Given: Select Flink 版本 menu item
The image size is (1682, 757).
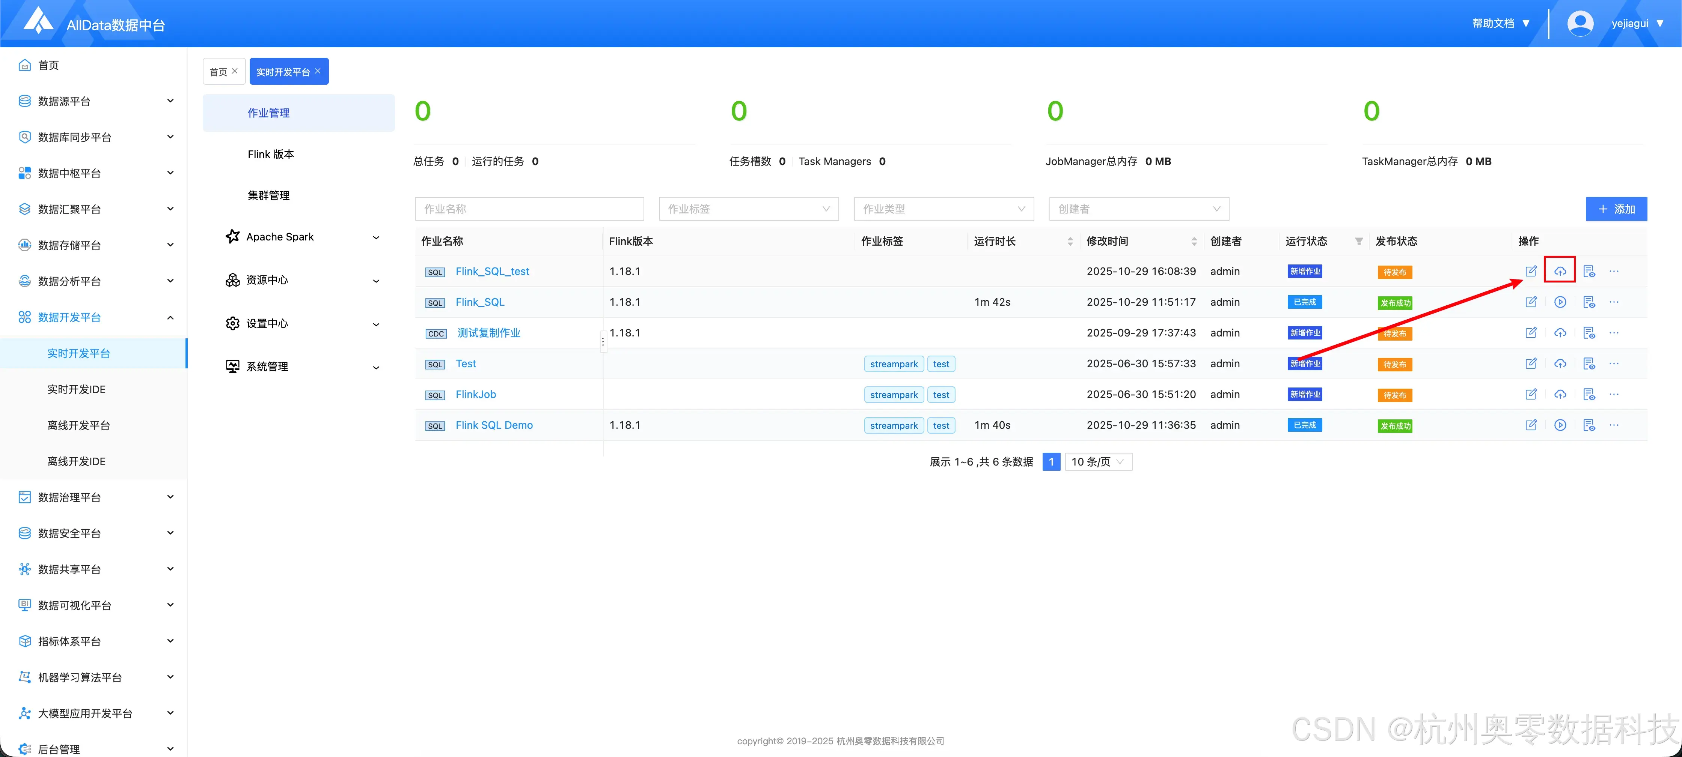Looking at the screenshot, I should (270, 154).
